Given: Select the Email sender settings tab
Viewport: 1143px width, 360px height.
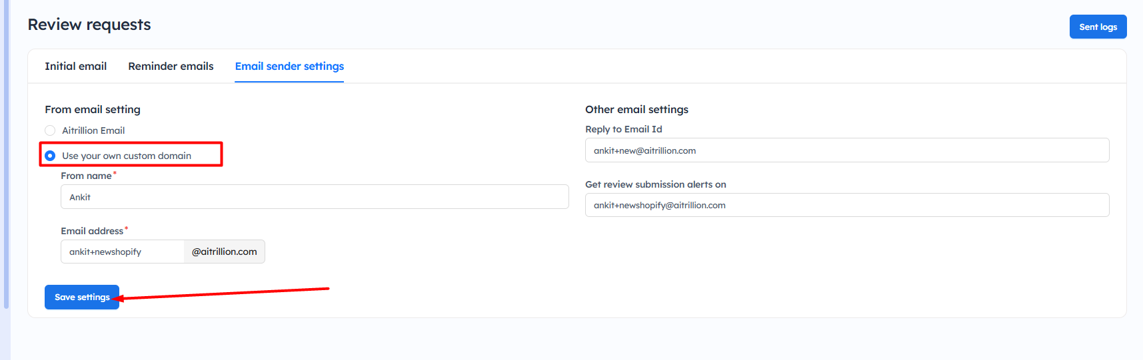Looking at the screenshot, I should pos(289,66).
